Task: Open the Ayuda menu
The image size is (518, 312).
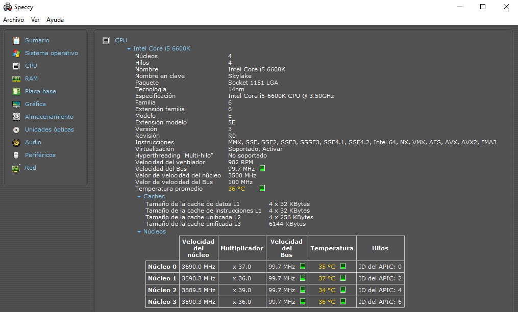Action: (x=55, y=20)
